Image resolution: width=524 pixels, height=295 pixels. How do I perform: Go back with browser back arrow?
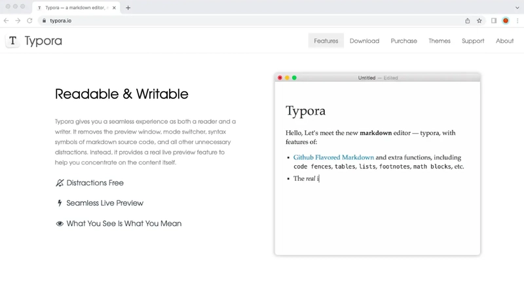pyautogui.click(x=7, y=21)
